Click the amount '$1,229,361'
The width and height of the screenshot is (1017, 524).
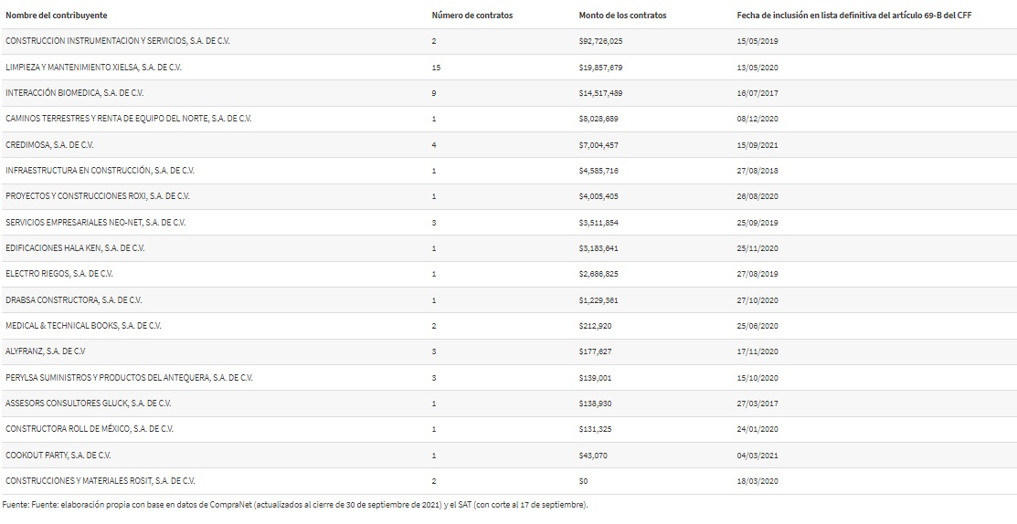point(599,300)
